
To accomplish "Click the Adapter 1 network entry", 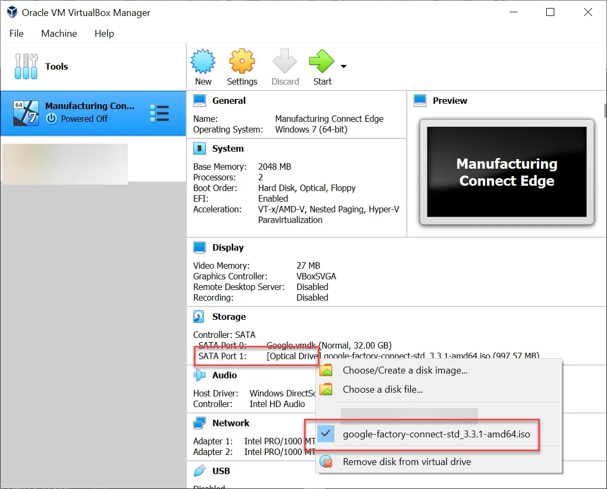I will pos(255,441).
